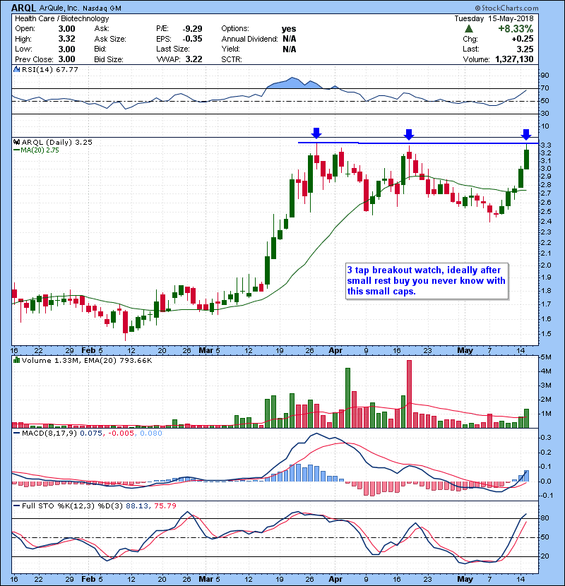The height and width of the screenshot is (586, 565).
Task: Click the VWAP value 3.22
Action: 194,59
